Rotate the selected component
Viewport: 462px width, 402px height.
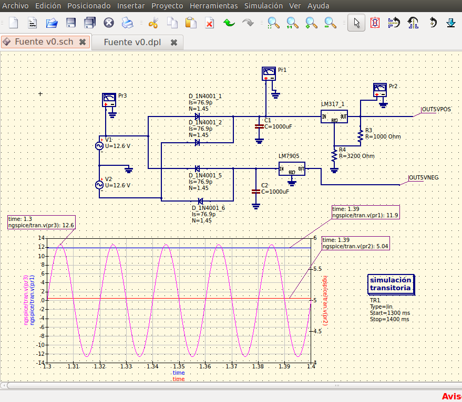tap(433, 23)
